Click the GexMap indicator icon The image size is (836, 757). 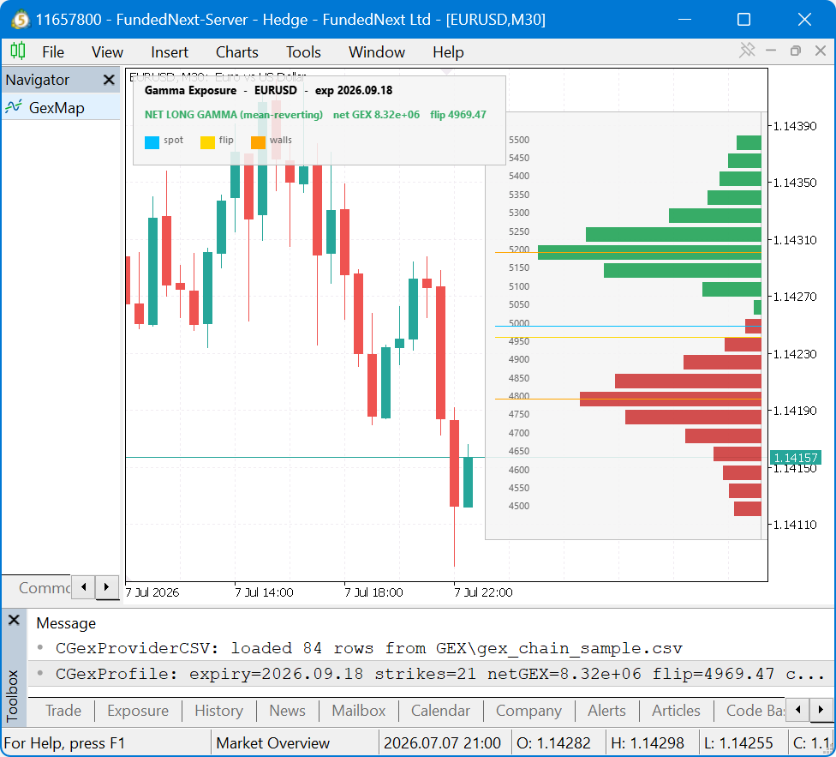coord(14,107)
